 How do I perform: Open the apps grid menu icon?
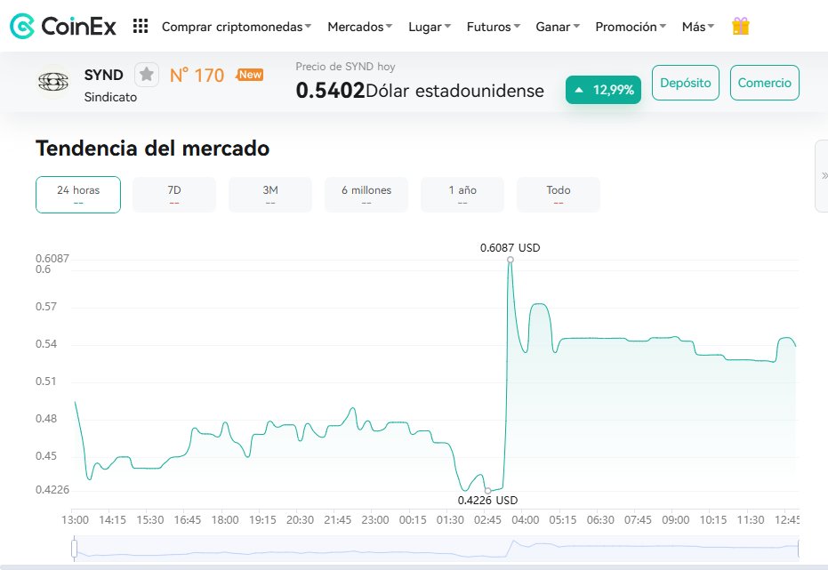[x=141, y=26]
